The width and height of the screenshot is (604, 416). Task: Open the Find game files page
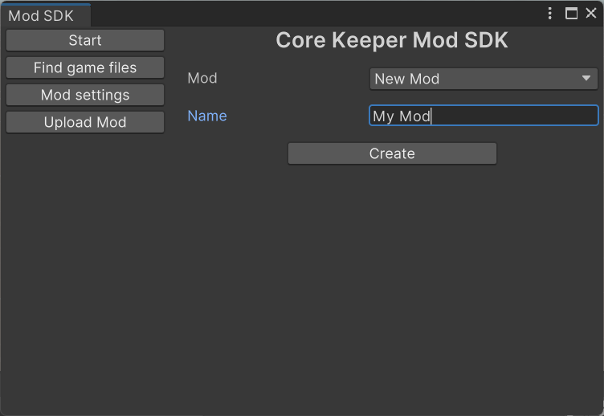click(85, 68)
